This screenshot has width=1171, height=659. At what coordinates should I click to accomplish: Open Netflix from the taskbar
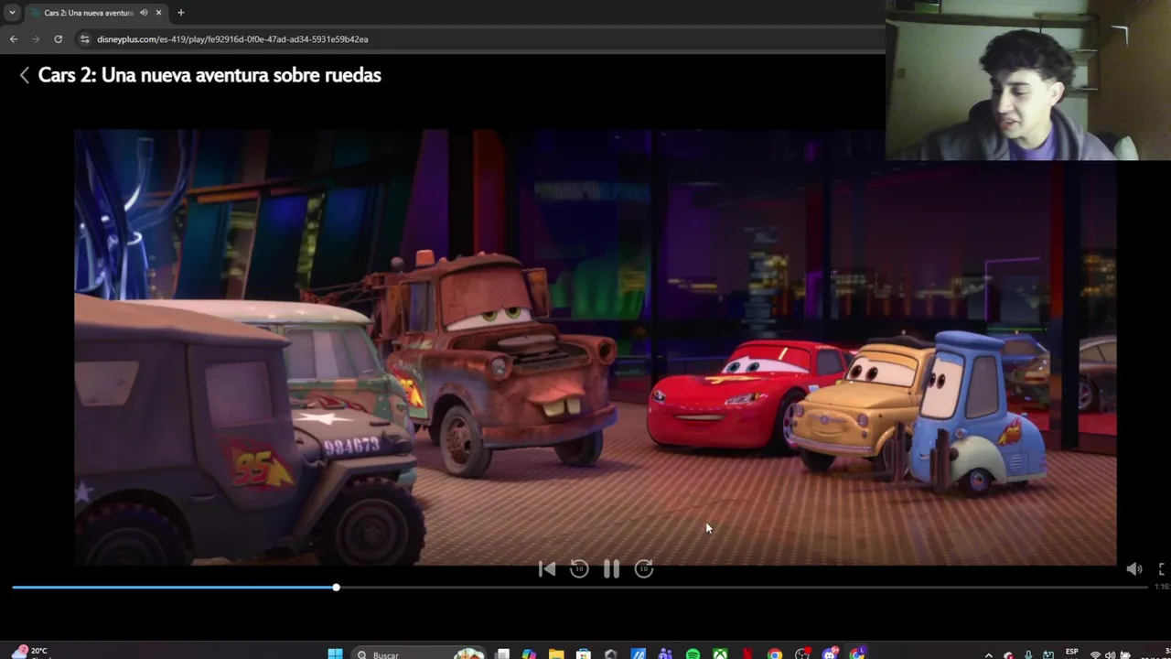point(747,654)
